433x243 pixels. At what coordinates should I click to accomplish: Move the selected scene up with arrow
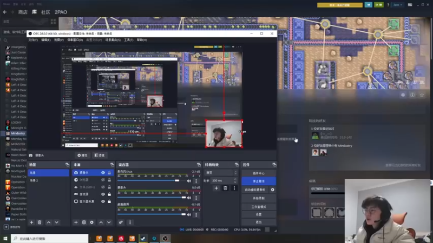coord(49,222)
